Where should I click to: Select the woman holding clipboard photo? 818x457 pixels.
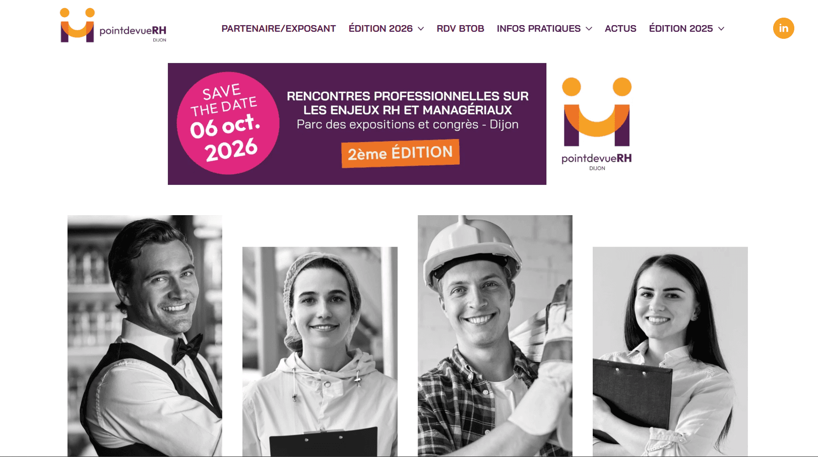pos(670,351)
